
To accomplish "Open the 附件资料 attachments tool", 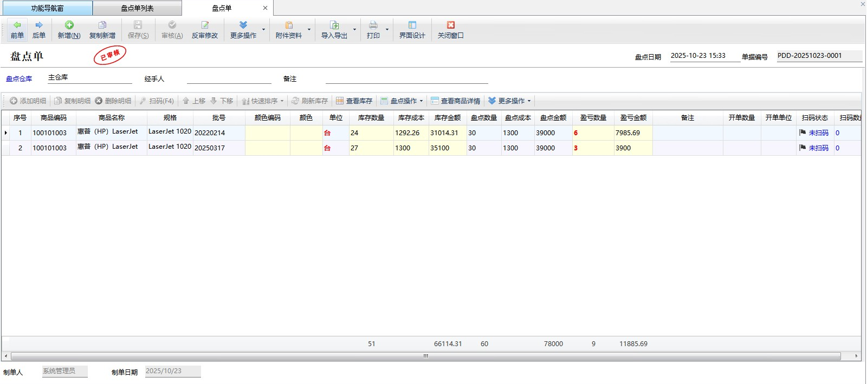I will tap(288, 30).
